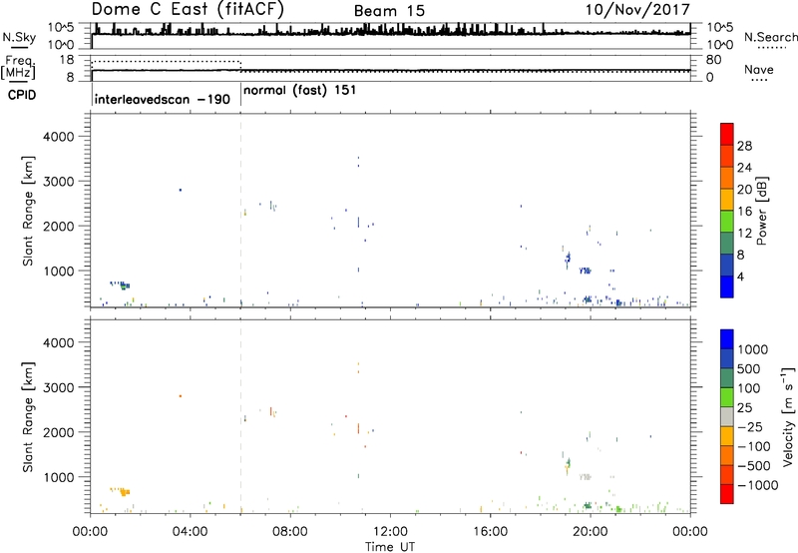The image size is (798, 553).
Task: Click the 'Dome C East (fitACF)' title
Action: (x=188, y=10)
